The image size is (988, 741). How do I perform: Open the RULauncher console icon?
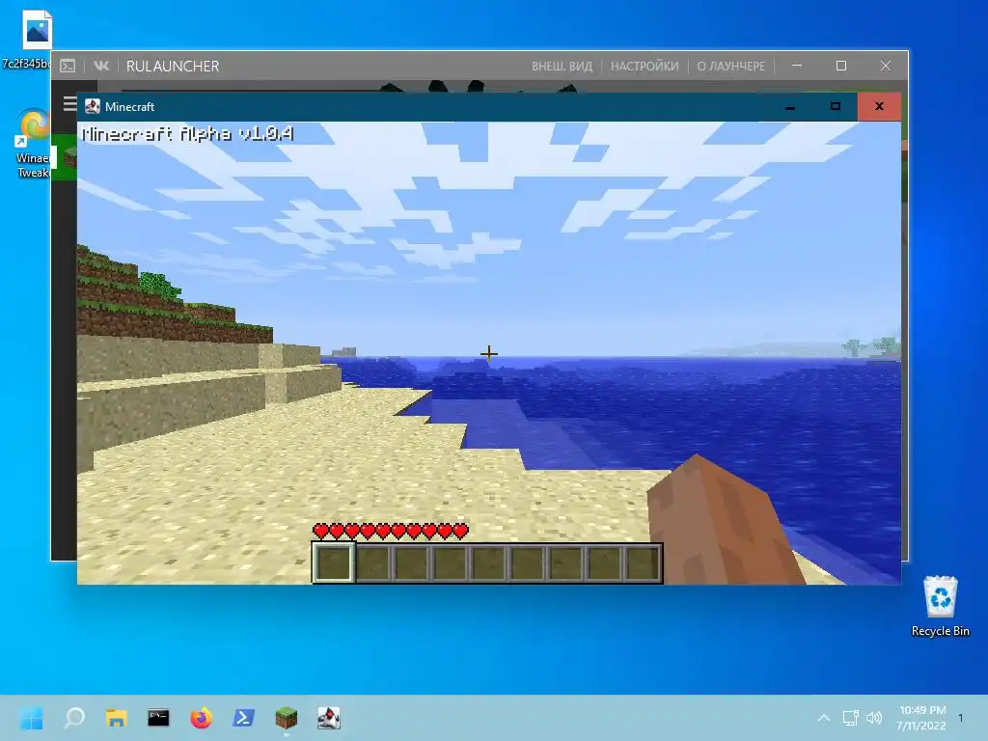[68, 67]
